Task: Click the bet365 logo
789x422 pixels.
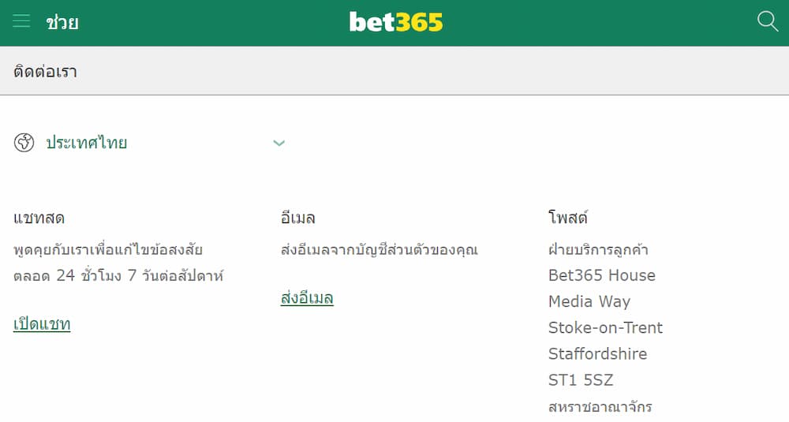Action: pos(396,22)
